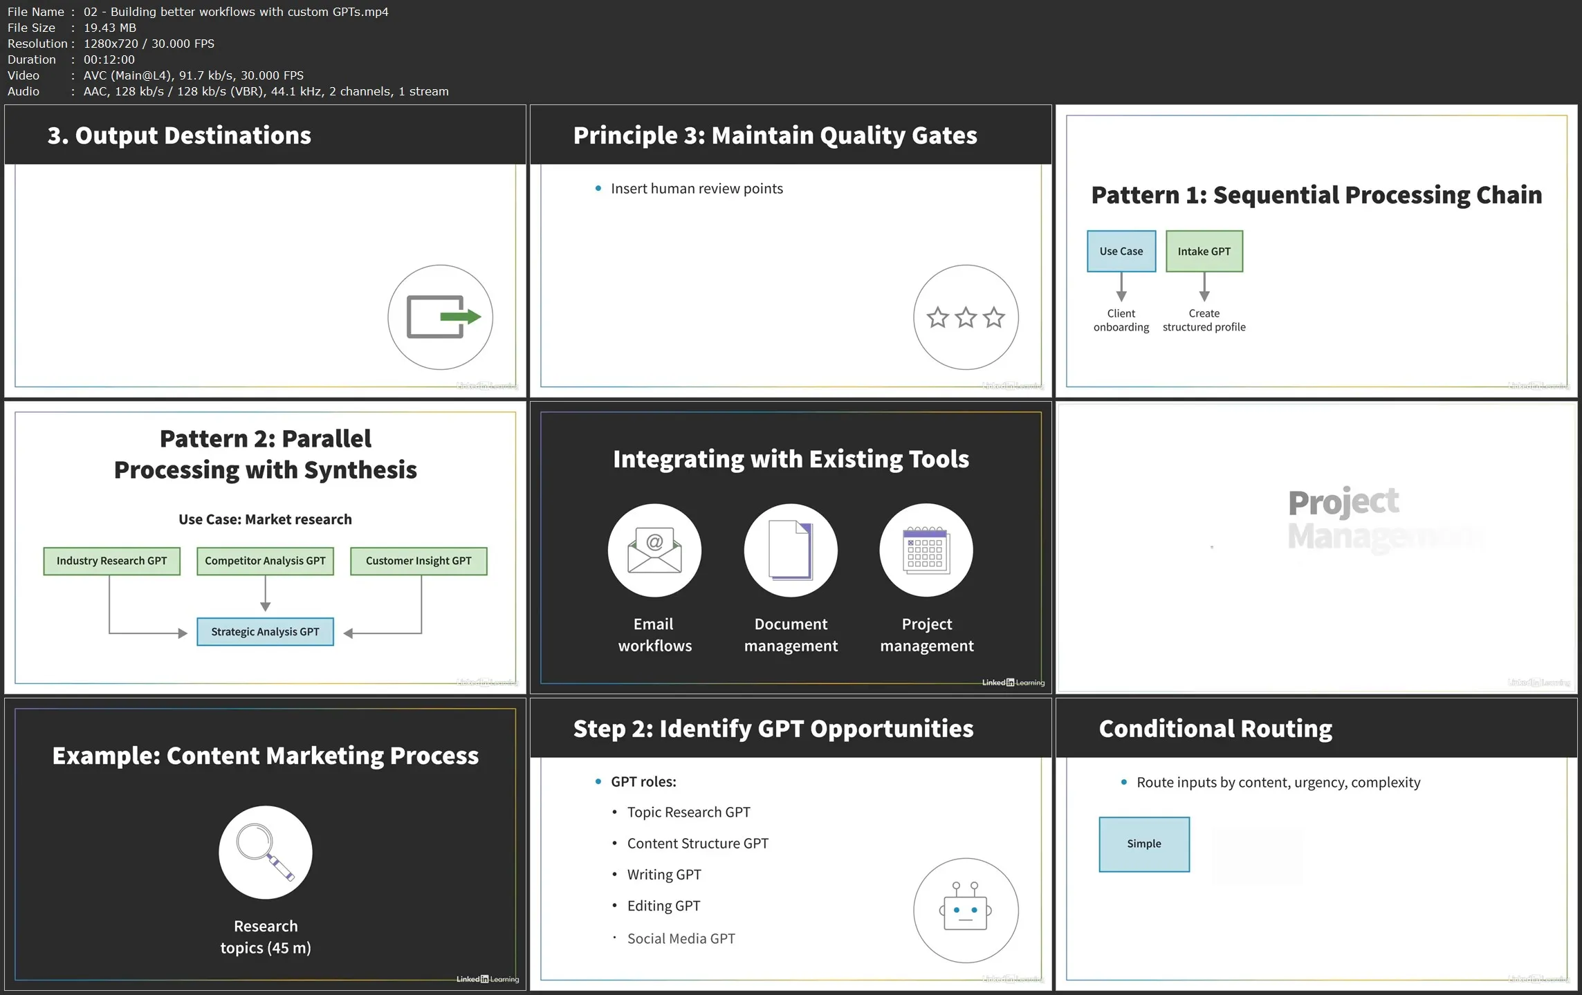Click the document page icon
Screen dimensions: 1582x995
[x=791, y=550]
